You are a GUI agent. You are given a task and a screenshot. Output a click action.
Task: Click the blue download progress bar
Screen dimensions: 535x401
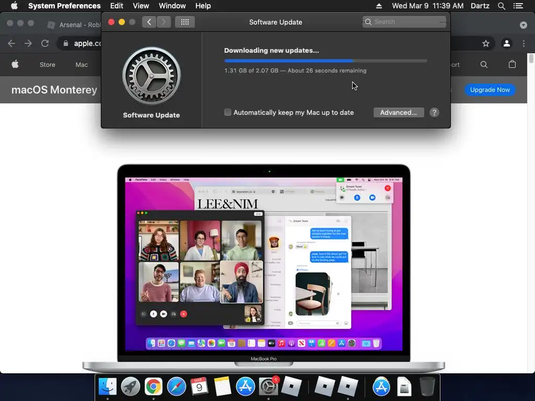(325, 61)
